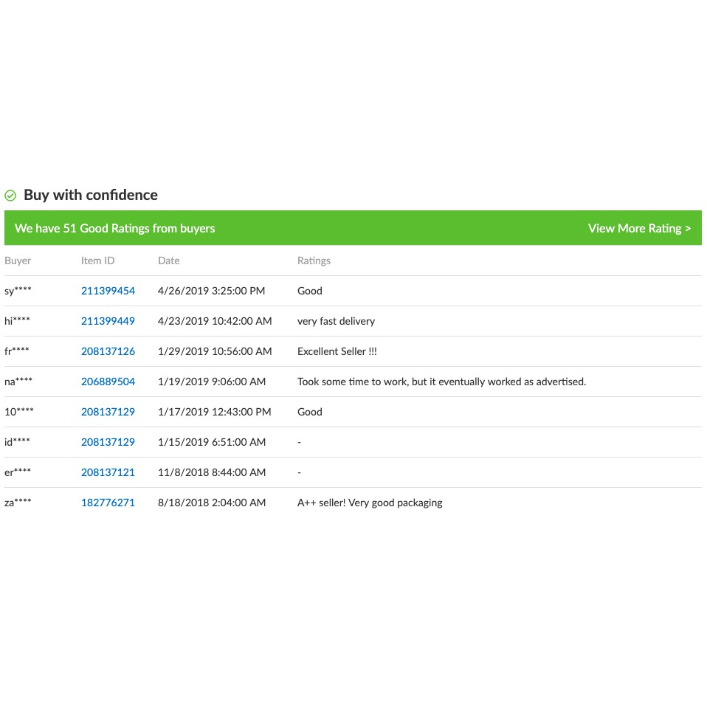Viewport: 707px width, 707px height.
Task: Follow the 211399449 item link
Action: 108,321
